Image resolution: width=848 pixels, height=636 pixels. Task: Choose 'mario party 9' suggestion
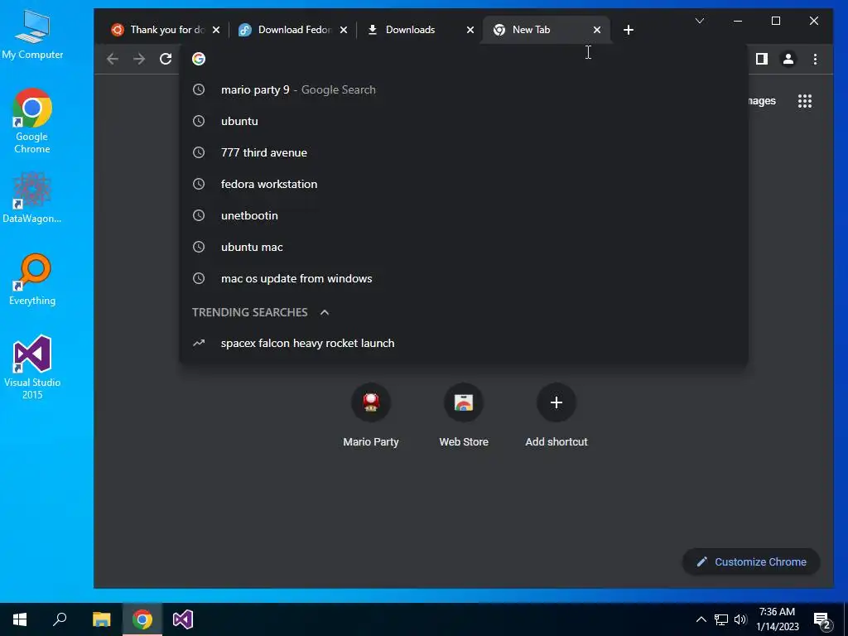(x=464, y=89)
